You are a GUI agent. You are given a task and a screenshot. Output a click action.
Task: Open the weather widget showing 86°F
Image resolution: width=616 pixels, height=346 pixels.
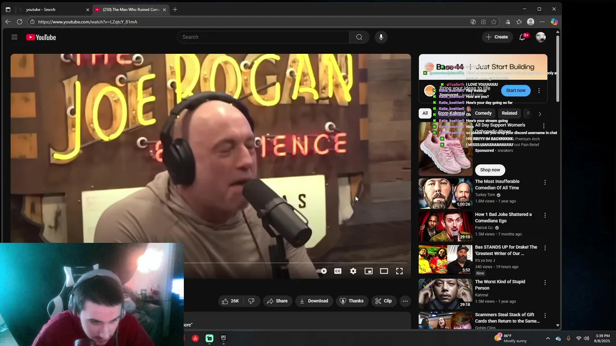pyautogui.click(x=510, y=338)
